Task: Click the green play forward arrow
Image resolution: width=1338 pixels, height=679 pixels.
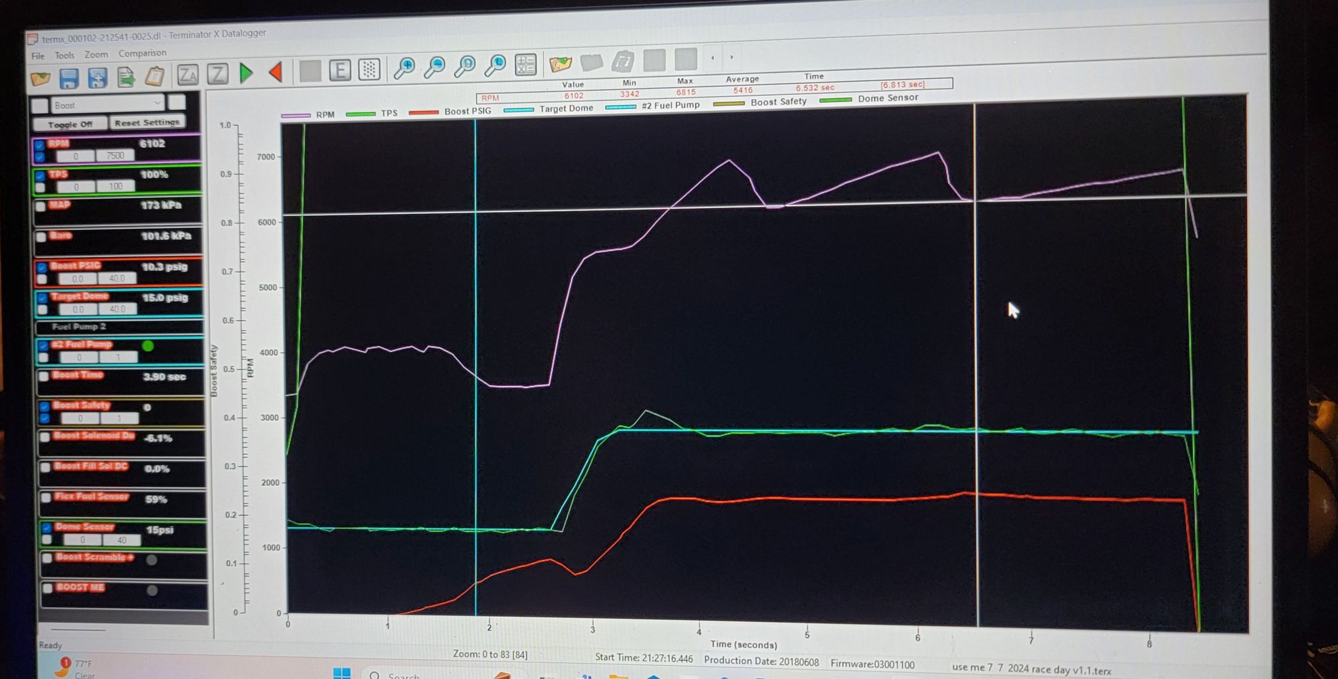Action: [x=246, y=74]
